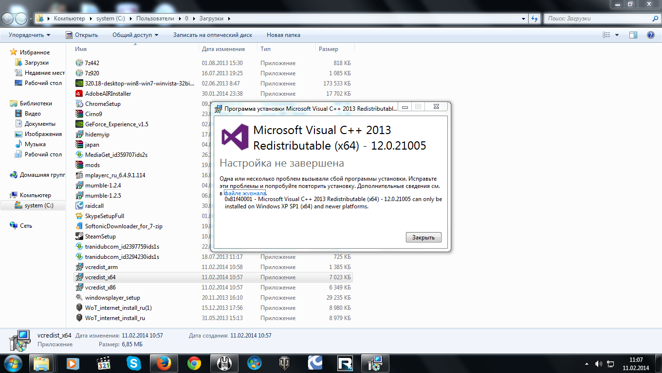Image resolution: width=662 pixels, height=373 pixels.
Task: Click Закрыть button in installer dialog
Action: tap(423, 237)
